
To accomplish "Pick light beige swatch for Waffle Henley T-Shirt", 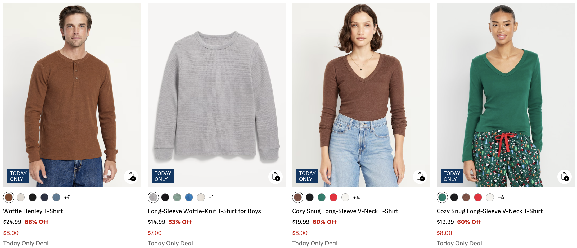I will click(x=21, y=197).
